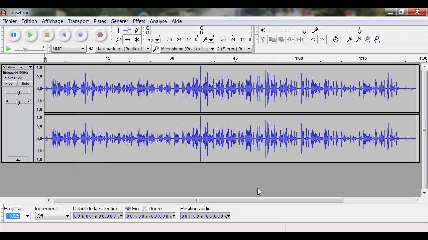Click the Cut scissors icon
Screen dimensions: 428x240
(x=263, y=40)
